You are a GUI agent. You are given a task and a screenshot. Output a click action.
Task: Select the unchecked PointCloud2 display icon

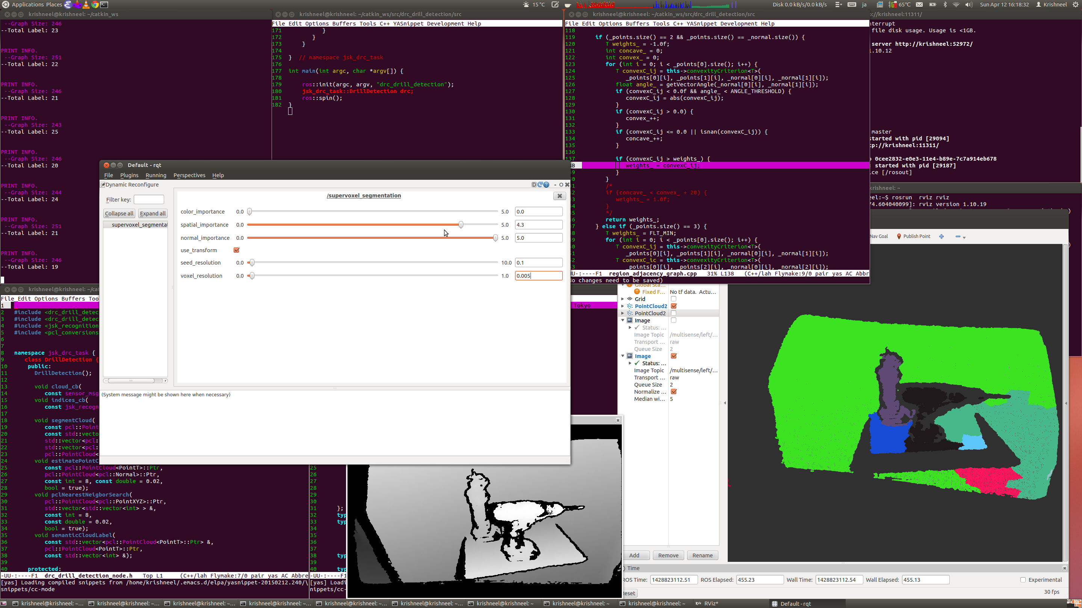click(x=630, y=313)
